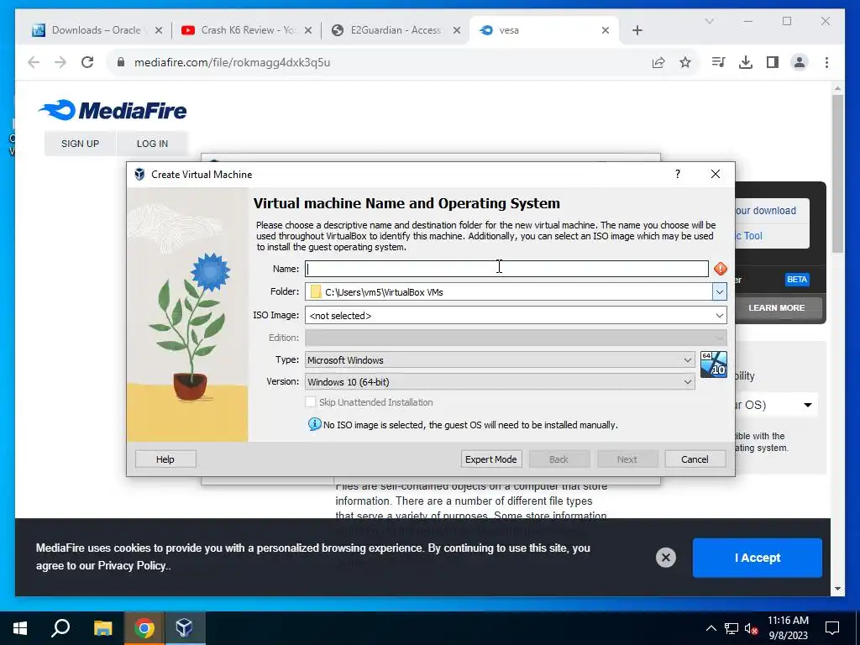This screenshot has width=860, height=645.
Task: Open the Version dropdown showing Windows 10 (64-bit)
Action: point(501,382)
